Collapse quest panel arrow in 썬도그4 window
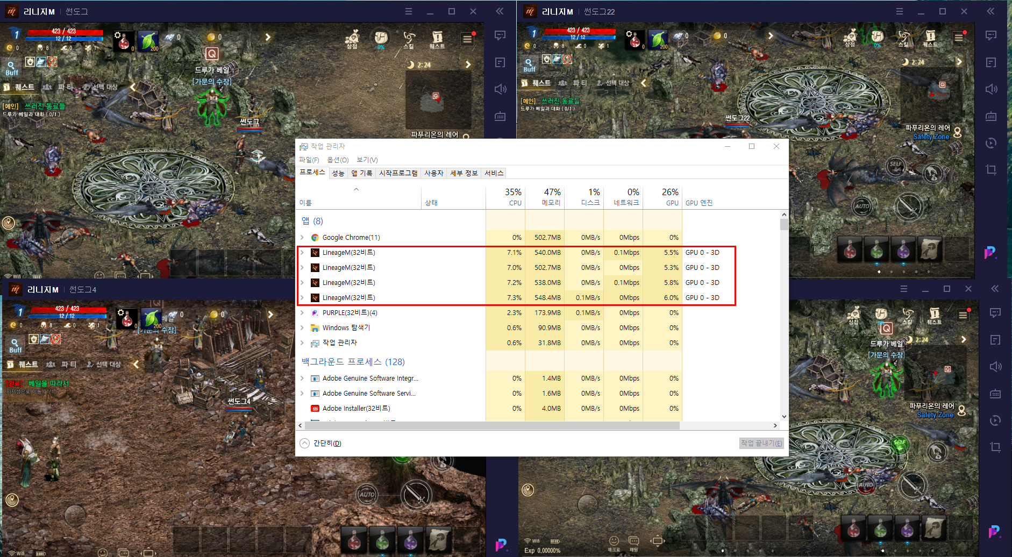Image resolution: width=1012 pixels, height=557 pixels. click(x=136, y=365)
